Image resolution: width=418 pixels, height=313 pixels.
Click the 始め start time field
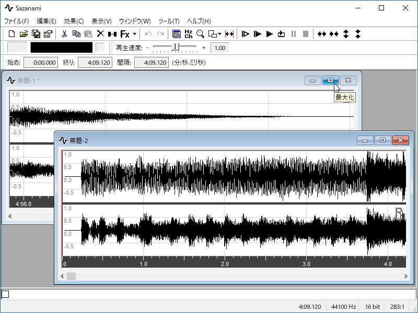(x=41, y=63)
